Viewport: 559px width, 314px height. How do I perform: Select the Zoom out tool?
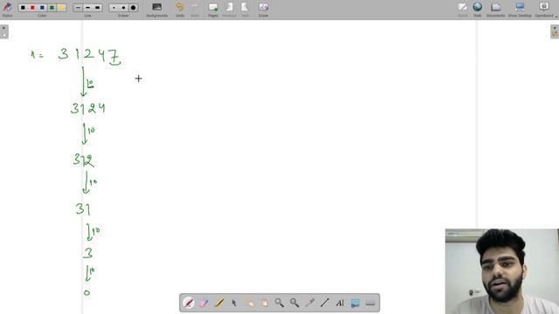(294, 303)
